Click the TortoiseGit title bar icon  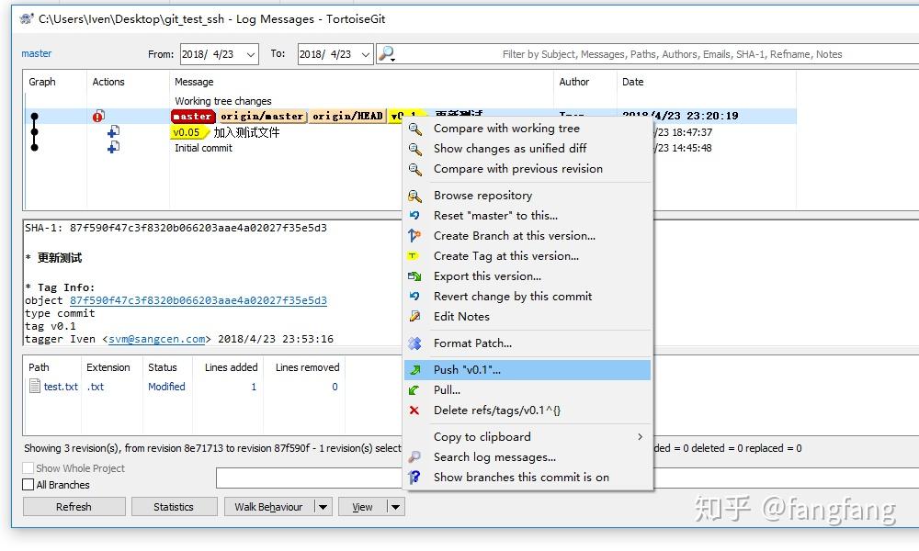pos(27,18)
